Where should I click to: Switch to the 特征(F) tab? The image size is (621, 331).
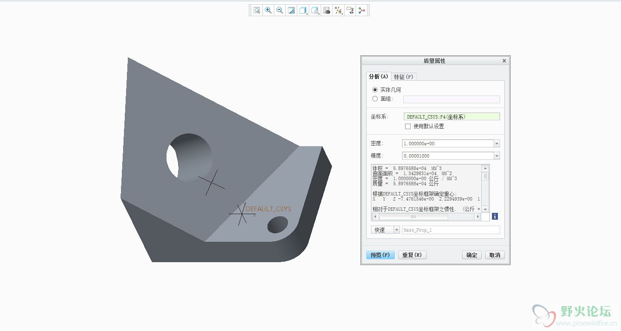[x=403, y=77]
